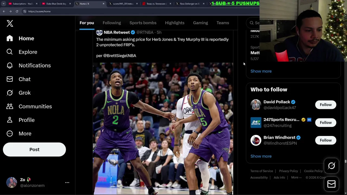Select the Highlights tab

175,23
